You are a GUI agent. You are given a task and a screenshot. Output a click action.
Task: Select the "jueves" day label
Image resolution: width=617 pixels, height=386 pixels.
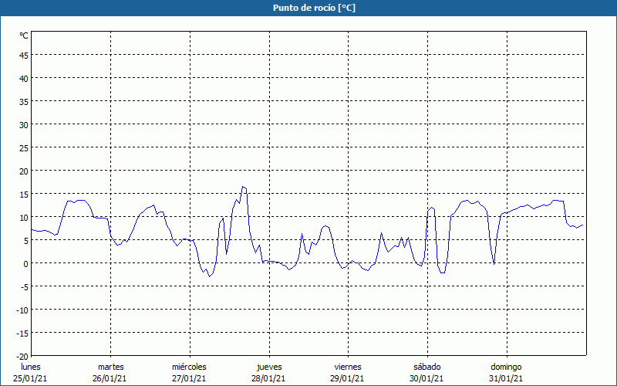pyautogui.click(x=269, y=367)
